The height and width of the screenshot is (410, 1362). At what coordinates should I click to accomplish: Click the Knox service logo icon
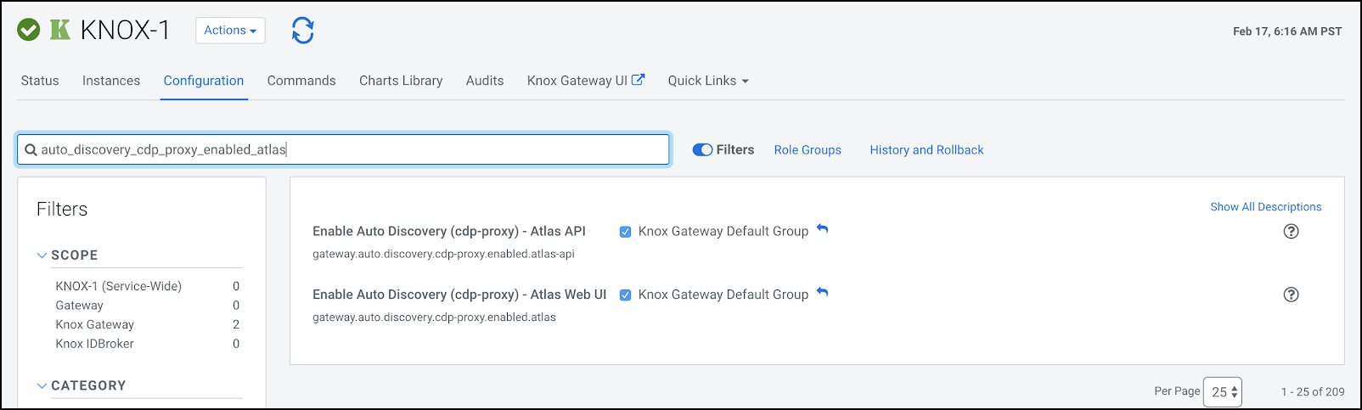60,31
